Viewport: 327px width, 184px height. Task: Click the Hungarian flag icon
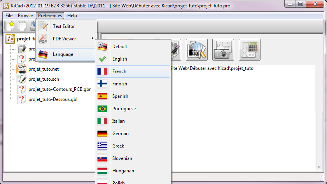[x=102, y=171]
